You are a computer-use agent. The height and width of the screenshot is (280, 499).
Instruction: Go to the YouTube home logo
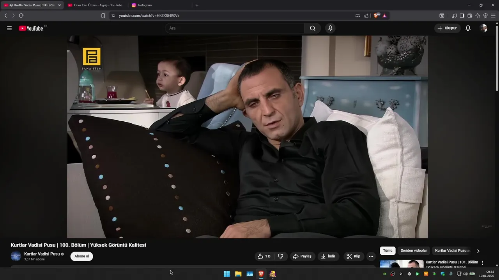click(x=31, y=28)
